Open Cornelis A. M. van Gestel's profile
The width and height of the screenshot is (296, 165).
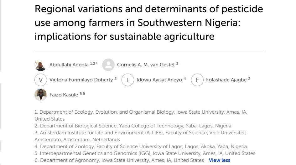[x=146, y=65]
